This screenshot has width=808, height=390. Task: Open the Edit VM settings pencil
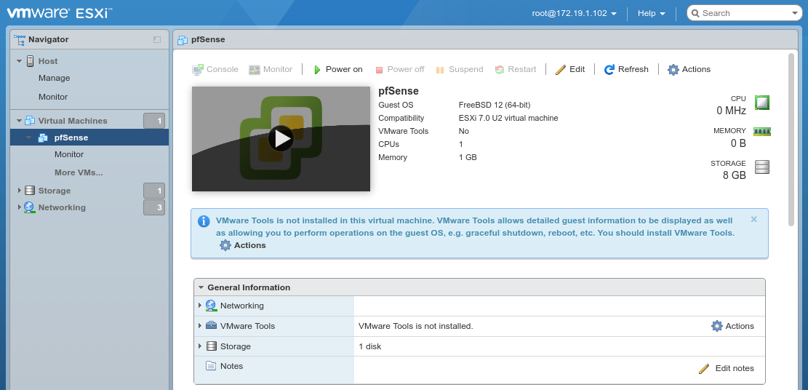569,69
